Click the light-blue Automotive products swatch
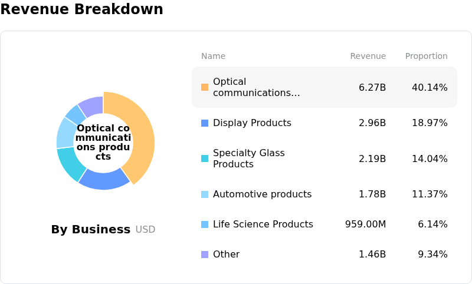 tap(205, 194)
